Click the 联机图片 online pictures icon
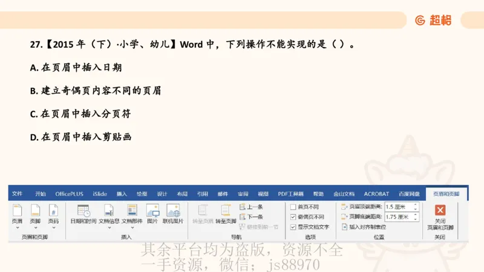The width and height of the screenshot is (484, 272). coord(173,210)
